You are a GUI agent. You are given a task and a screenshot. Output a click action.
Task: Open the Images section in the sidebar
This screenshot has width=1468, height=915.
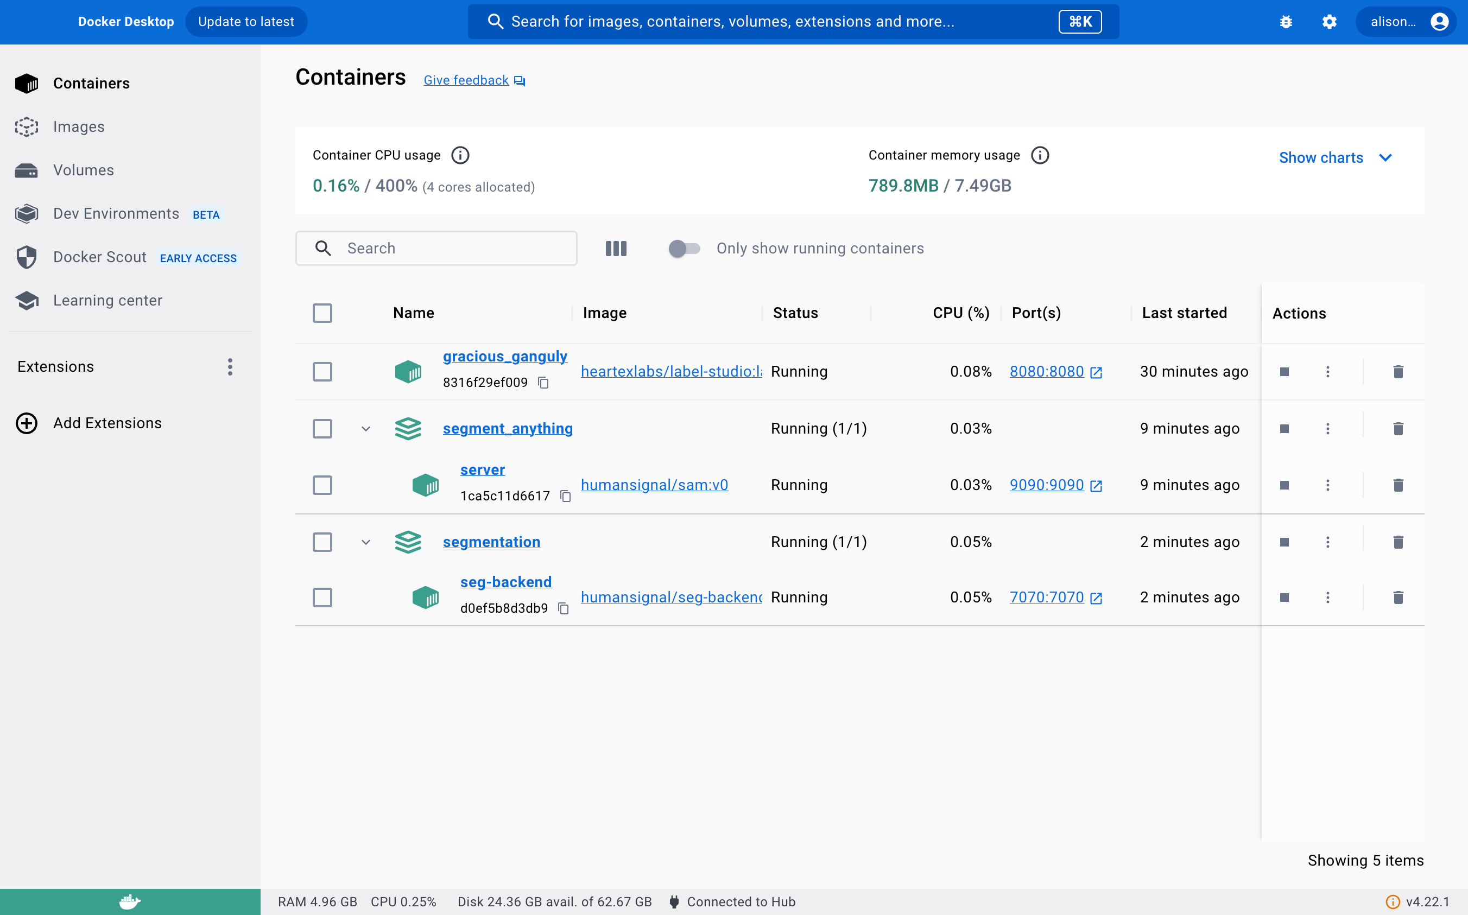point(79,126)
